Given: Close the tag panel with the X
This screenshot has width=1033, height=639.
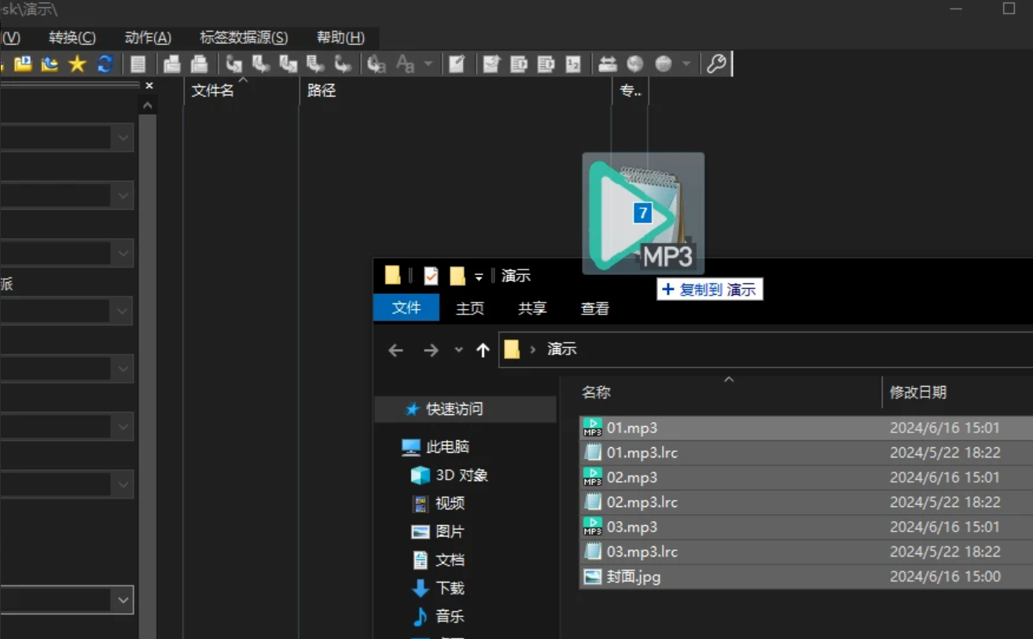Looking at the screenshot, I should point(149,86).
